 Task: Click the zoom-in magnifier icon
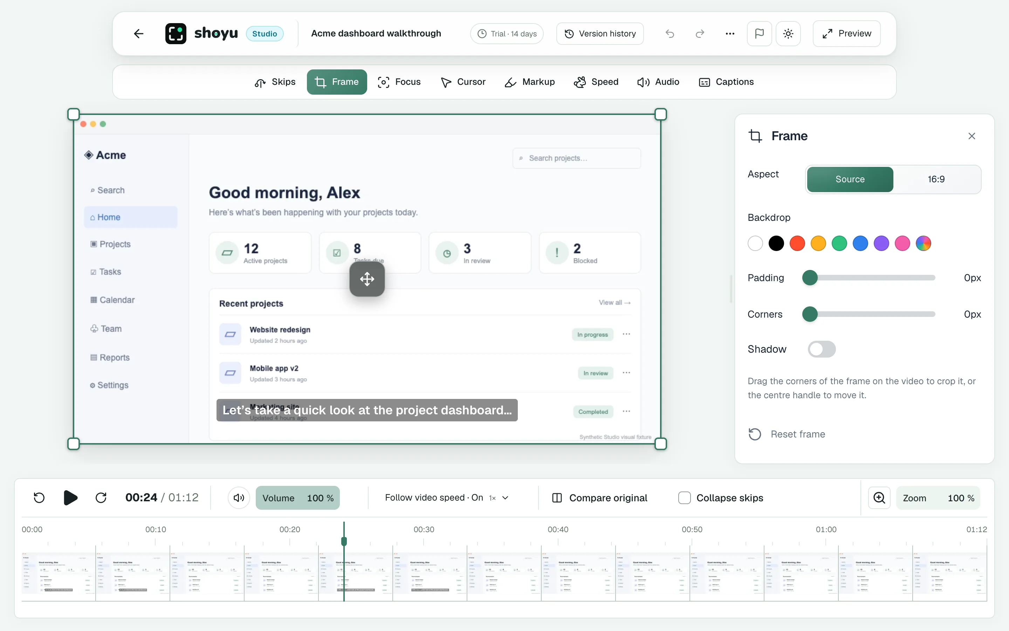tap(879, 497)
